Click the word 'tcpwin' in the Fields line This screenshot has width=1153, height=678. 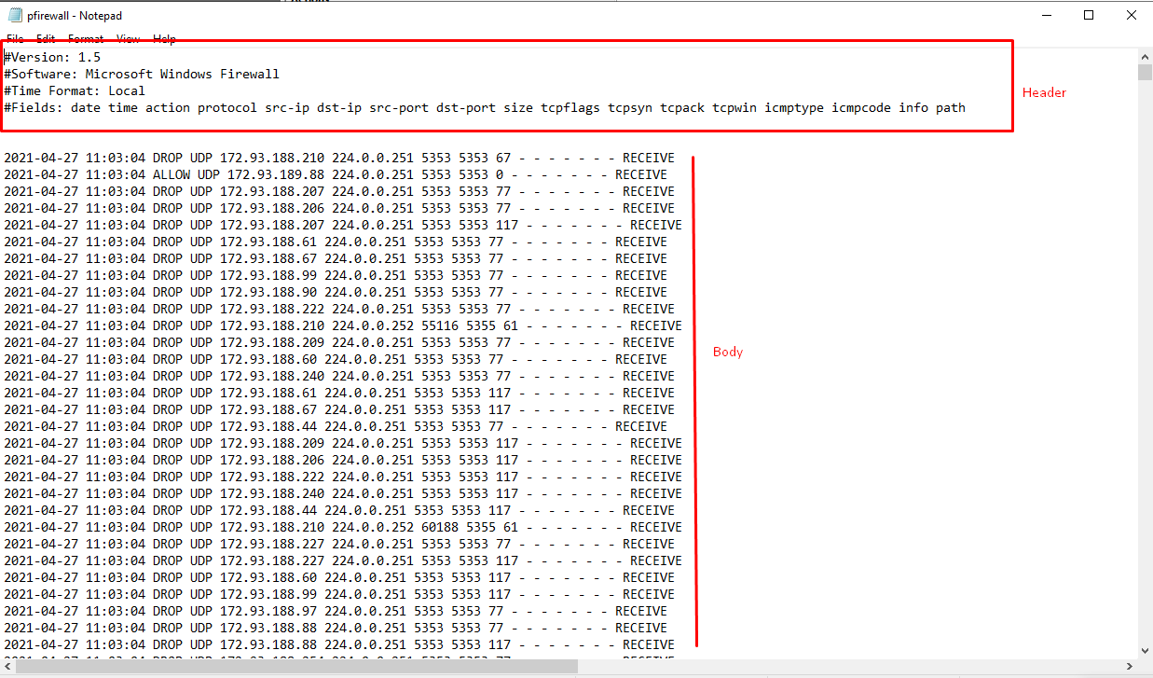tap(734, 107)
